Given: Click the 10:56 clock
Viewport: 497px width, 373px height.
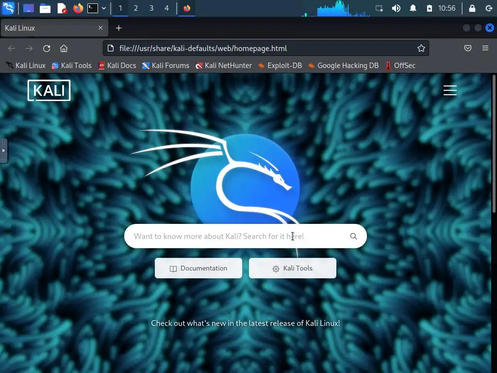Looking at the screenshot, I should pyautogui.click(x=447, y=8).
